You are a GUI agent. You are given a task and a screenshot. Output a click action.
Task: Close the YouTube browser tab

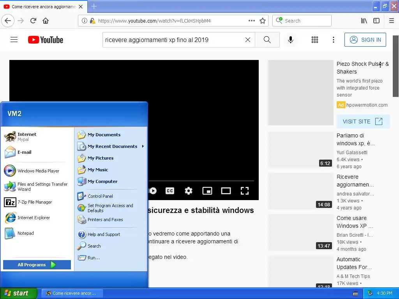(81, 7)
